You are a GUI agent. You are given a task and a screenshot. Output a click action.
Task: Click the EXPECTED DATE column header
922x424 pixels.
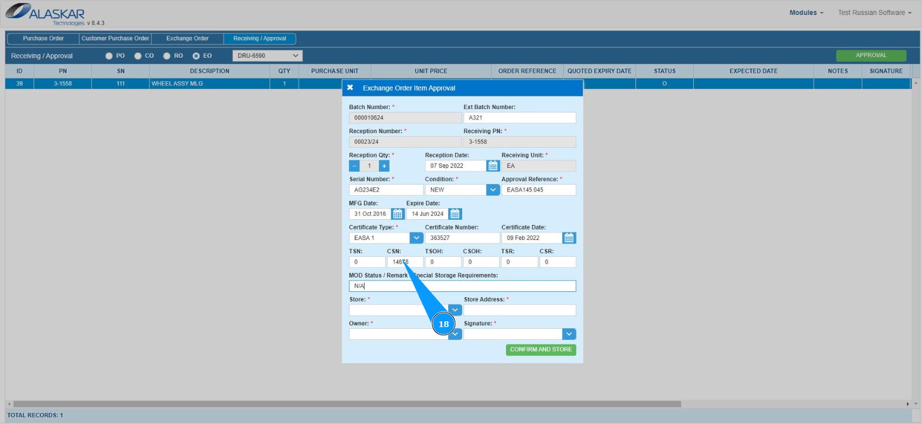click(x=753, y=71)
